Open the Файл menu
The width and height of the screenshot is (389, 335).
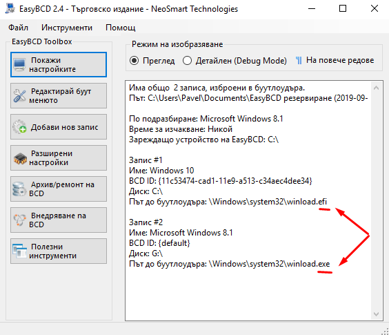(18, 28)
